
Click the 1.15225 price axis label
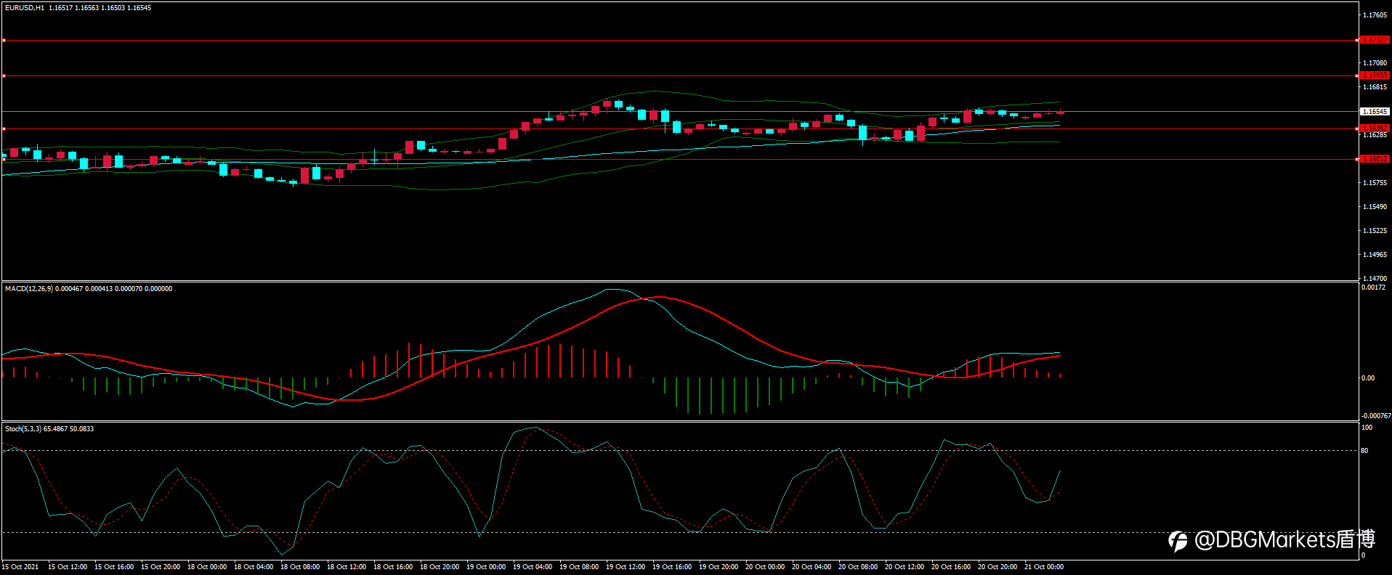(x=1375, y=231)
